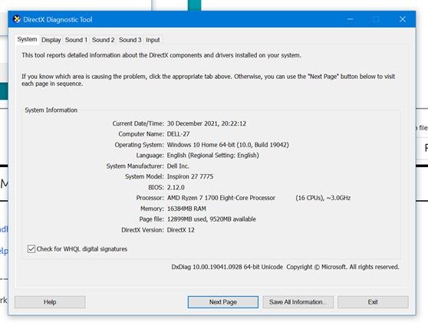Click the DirectX Version label
This screenshot has height=332, width=428.
(143, 230)
